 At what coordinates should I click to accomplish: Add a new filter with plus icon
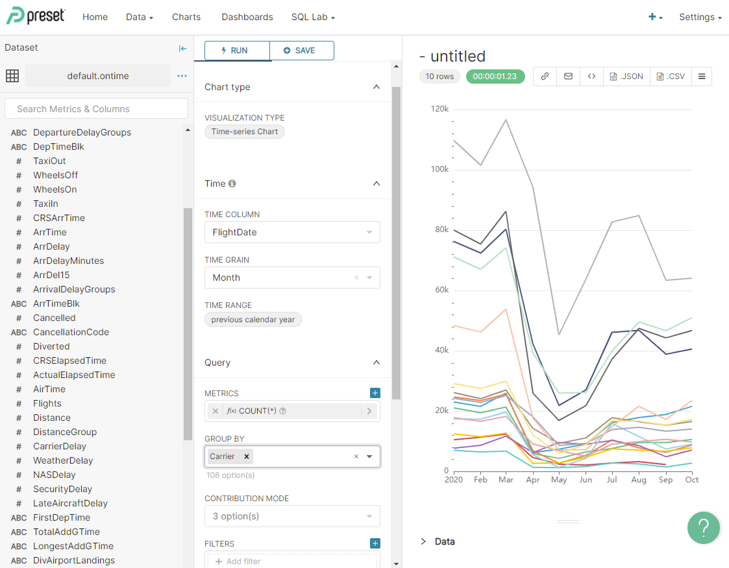[x=375, y=543]
